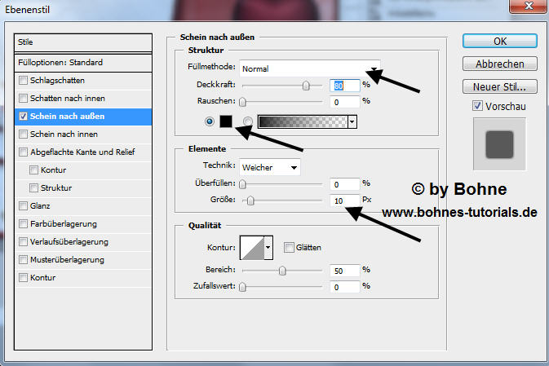Select the solid color radio button
Screen dimensions: 549x366
(x=210, y=121)
